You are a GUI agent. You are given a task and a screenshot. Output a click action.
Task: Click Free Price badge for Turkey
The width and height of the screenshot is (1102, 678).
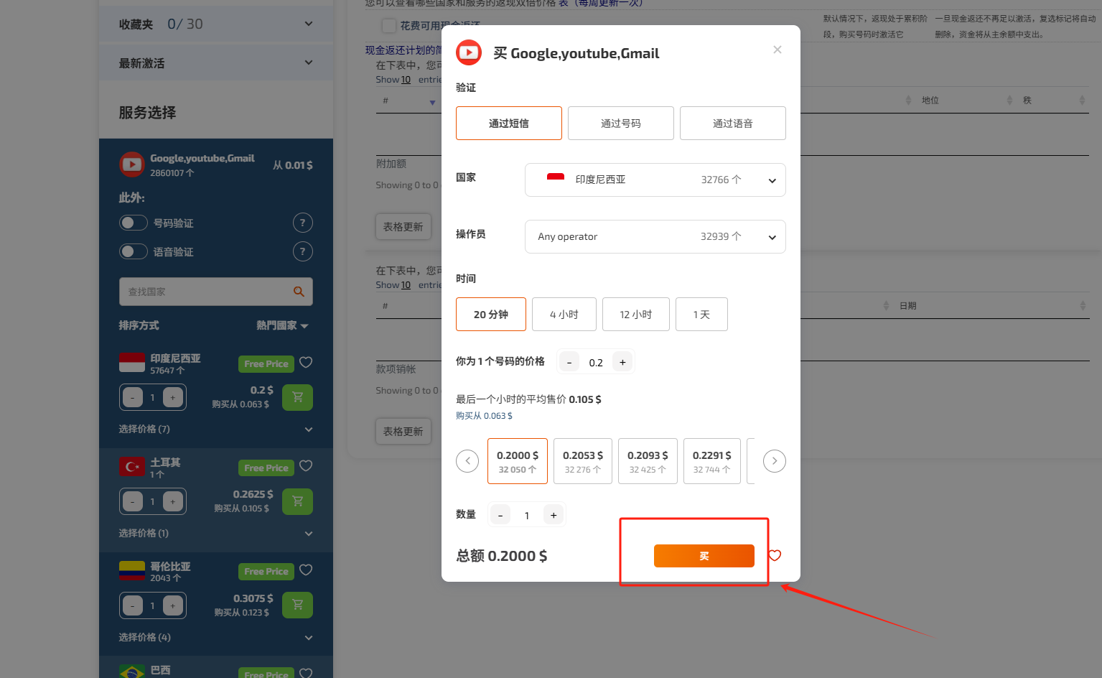[x=266, y=468]
